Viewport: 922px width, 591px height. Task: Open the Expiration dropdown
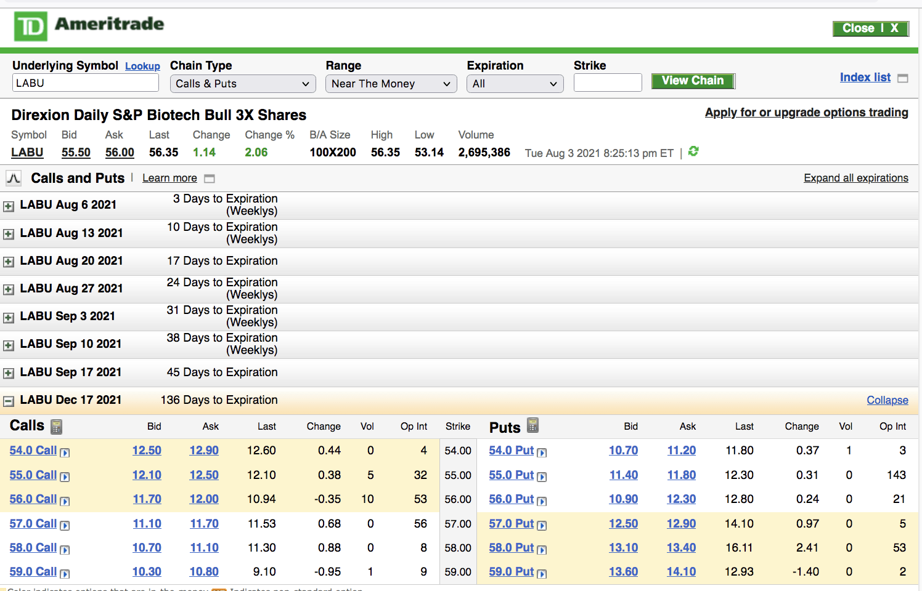(x=515, y=84)
